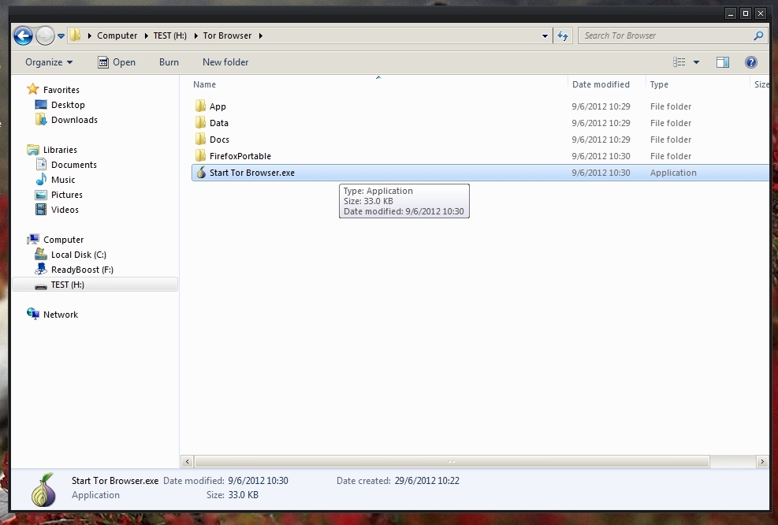The image size is (778, 525).
Task: Click the Date created value 29/6/2012 10:22
Action: 427,481
